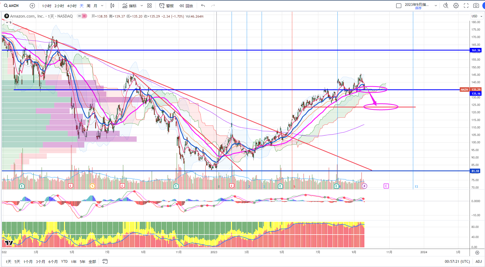
Task: Expand favorite indicators dropdown next to 指标
Action: [x=142, y=6]
